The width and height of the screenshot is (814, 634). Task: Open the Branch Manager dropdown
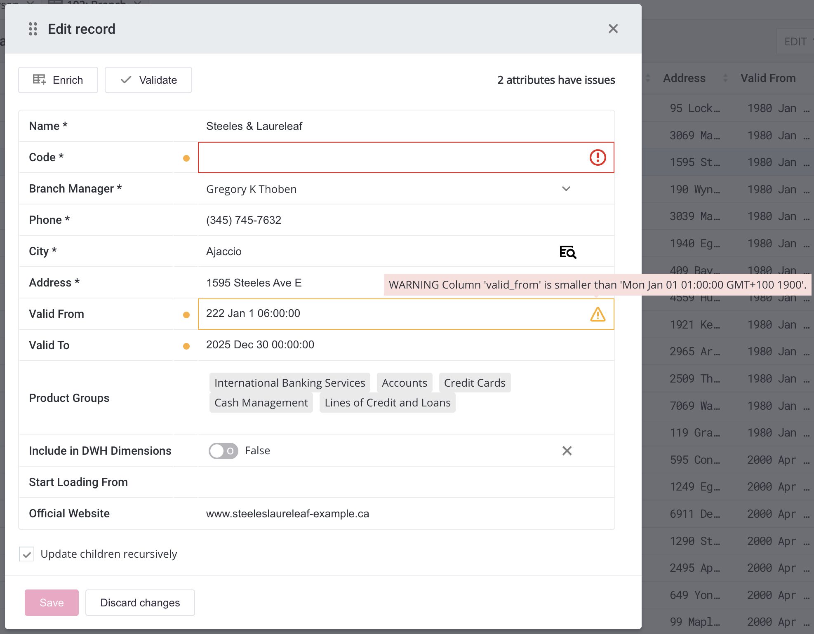point(566,189)
